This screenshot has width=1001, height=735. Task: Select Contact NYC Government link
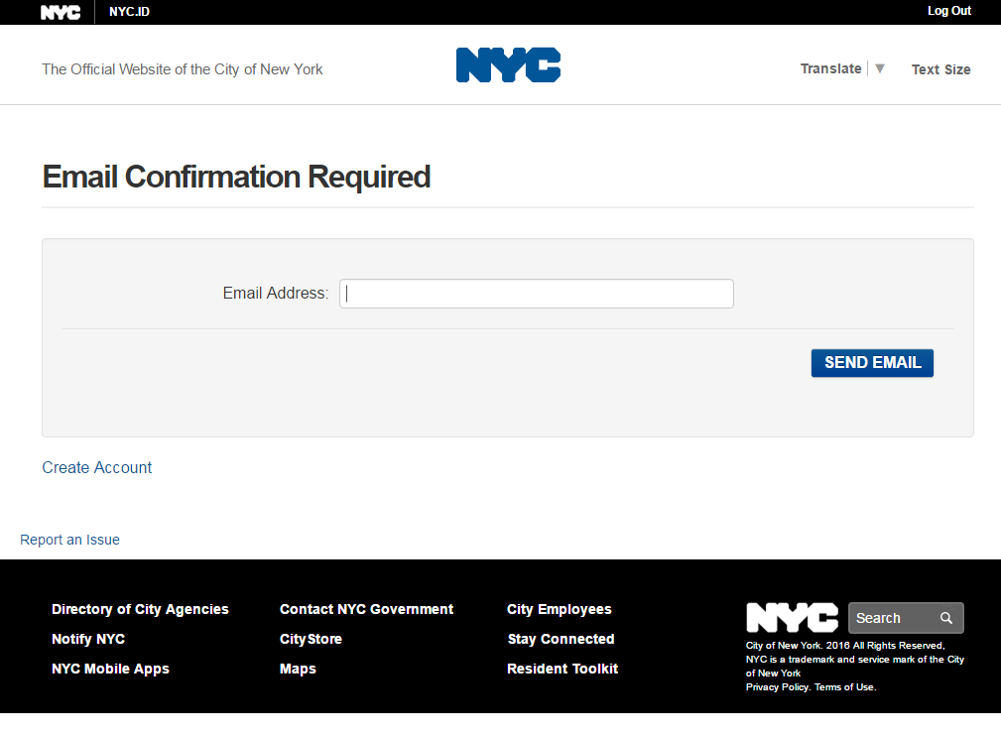(366, 609)
